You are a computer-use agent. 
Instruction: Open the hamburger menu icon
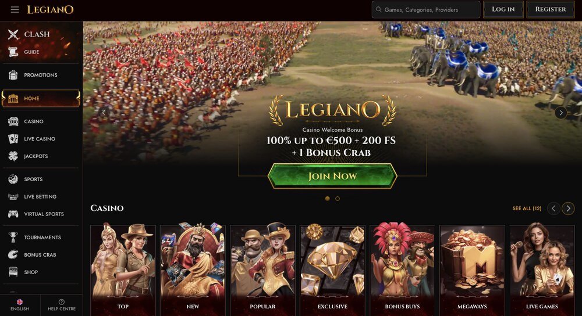click(x=15, y=10)
